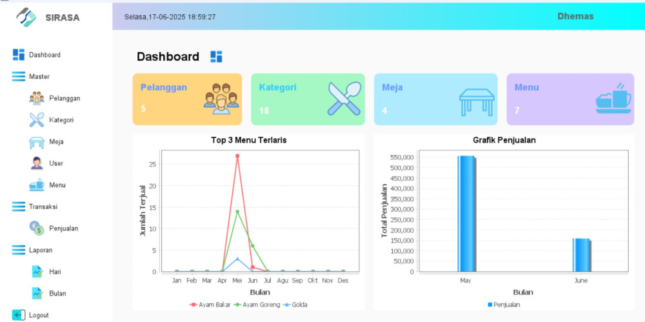The image size is (645, 322).
Task: Click the Jumlah Terjual axis label
Action: coord(143,210)
